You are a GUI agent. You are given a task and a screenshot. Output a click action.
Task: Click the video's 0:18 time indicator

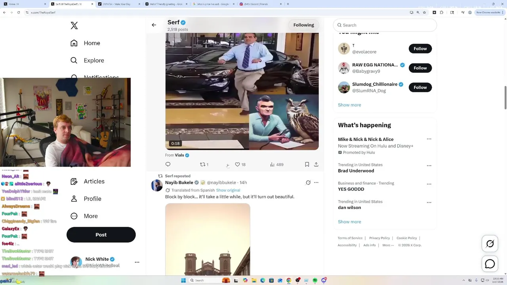[x=175, y=143]
